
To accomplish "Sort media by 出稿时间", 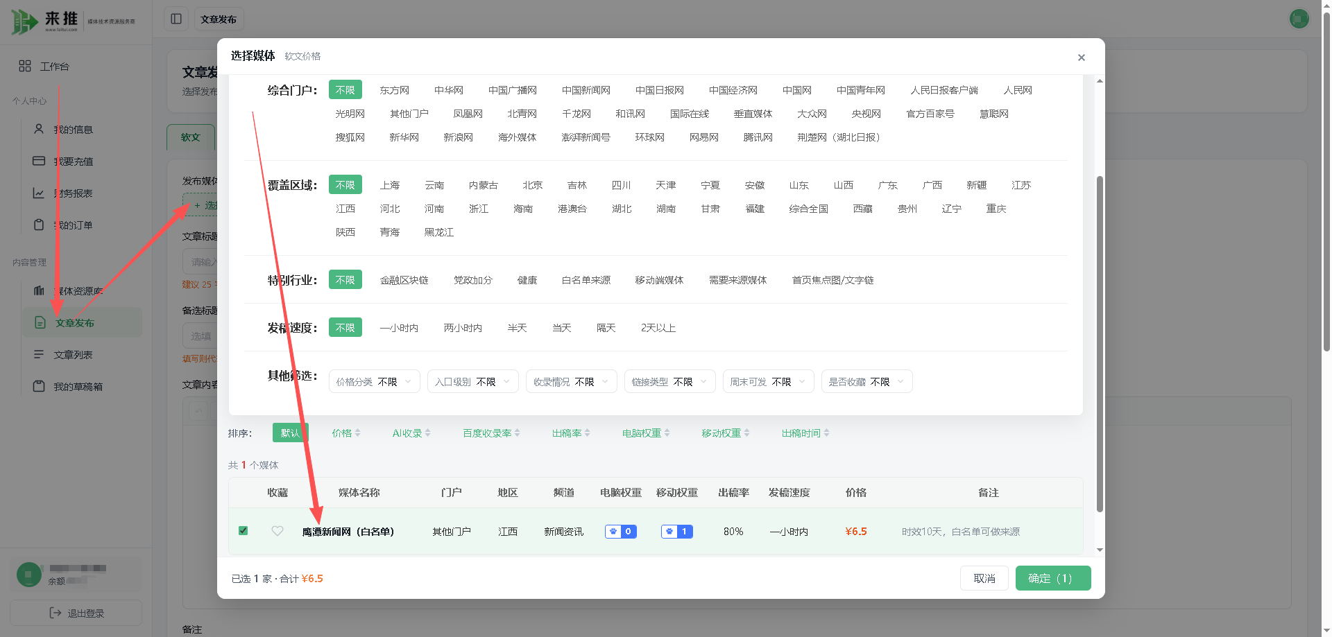I will click(x=805, y=433).
